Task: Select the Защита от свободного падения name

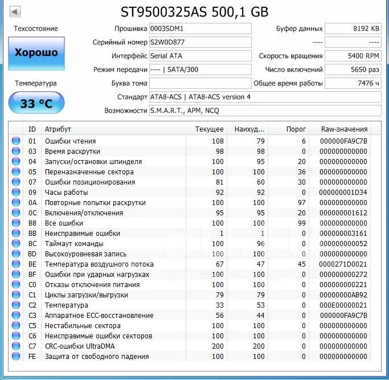Action: click(97, 357)
